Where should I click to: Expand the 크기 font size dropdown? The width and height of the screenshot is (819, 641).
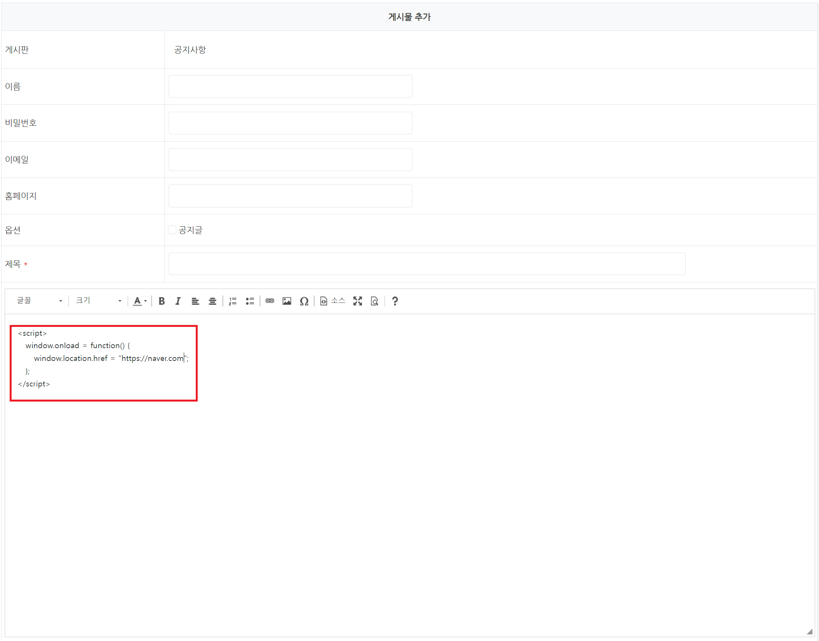click(x=99, y=301)
